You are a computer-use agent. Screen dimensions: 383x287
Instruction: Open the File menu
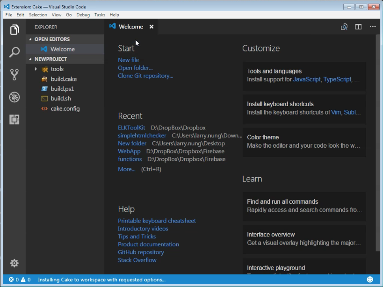(9, 15)
